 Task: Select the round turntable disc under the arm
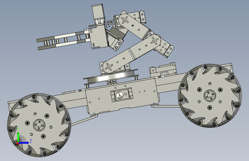(111, 77)
